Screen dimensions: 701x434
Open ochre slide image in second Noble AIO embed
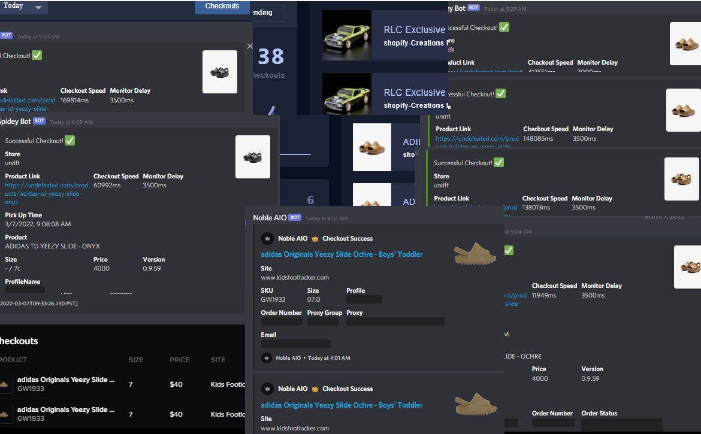(475, 405)
